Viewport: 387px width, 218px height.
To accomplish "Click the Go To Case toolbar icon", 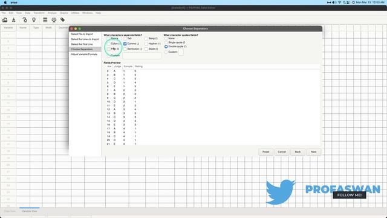I will [x=25, y=20].
